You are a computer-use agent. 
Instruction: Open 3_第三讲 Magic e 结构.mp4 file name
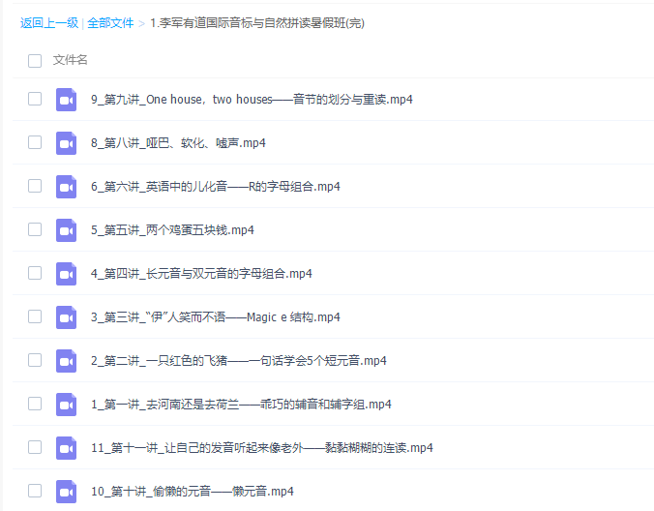215,317
